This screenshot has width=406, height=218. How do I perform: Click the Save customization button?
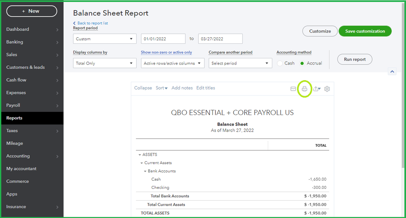[x=365, y=31]
